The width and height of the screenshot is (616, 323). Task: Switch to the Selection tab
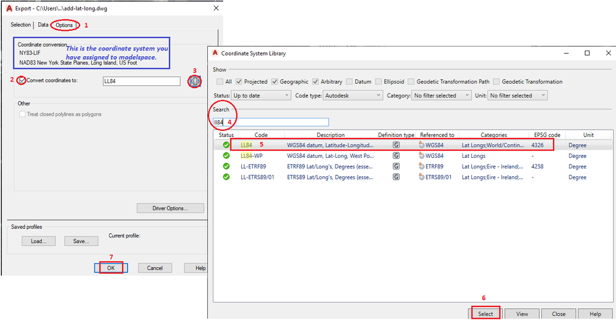pyautogui.click(x=20, y=25)
